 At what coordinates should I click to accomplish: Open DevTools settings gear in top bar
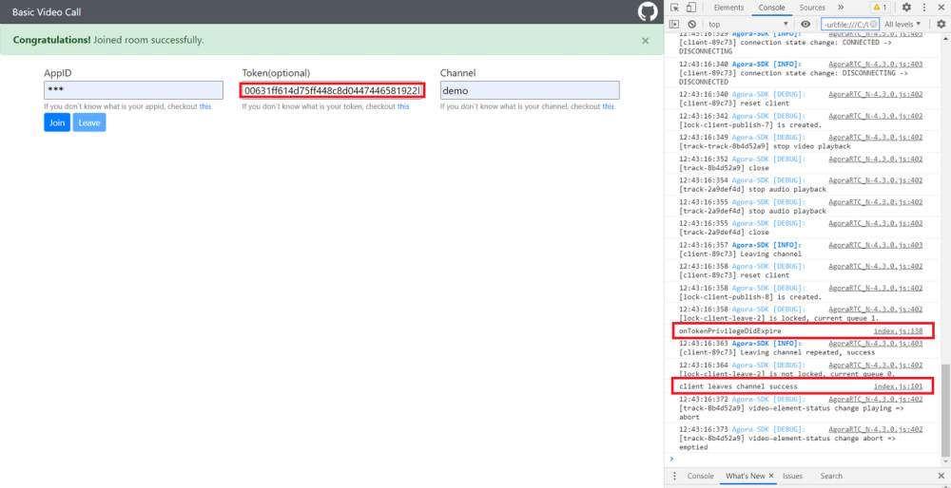pos(906,8)
